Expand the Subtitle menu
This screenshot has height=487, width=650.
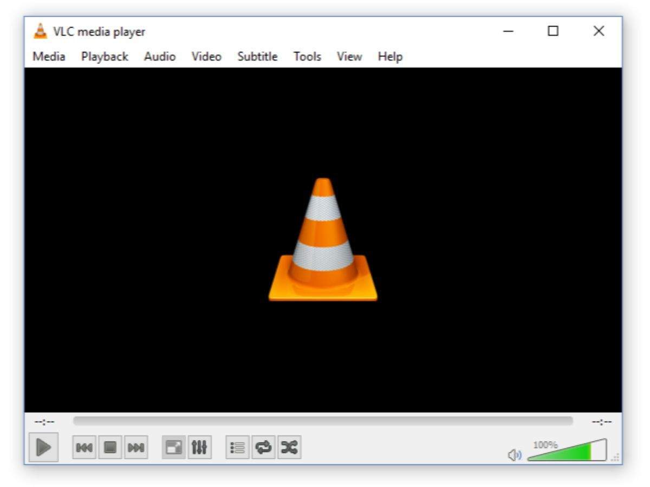[257, 56]
